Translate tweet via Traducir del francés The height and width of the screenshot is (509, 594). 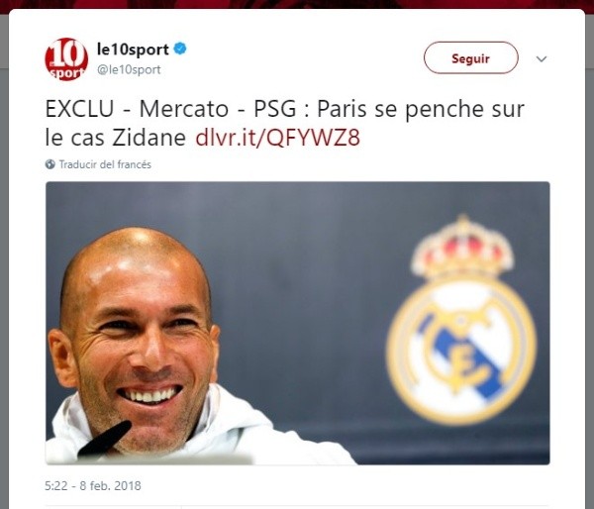[x=105, y=164]
